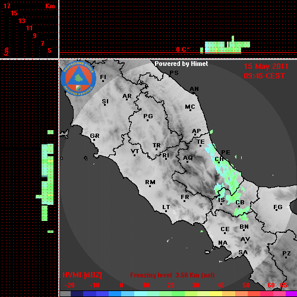Click the 13 km altitude axis label
This screenshot has width=297, height=297.
tap(22, 21)
